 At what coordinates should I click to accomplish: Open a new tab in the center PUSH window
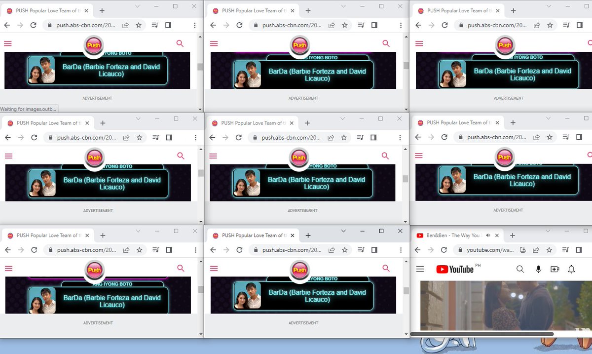pyautogui.click(x=307, y=123)
